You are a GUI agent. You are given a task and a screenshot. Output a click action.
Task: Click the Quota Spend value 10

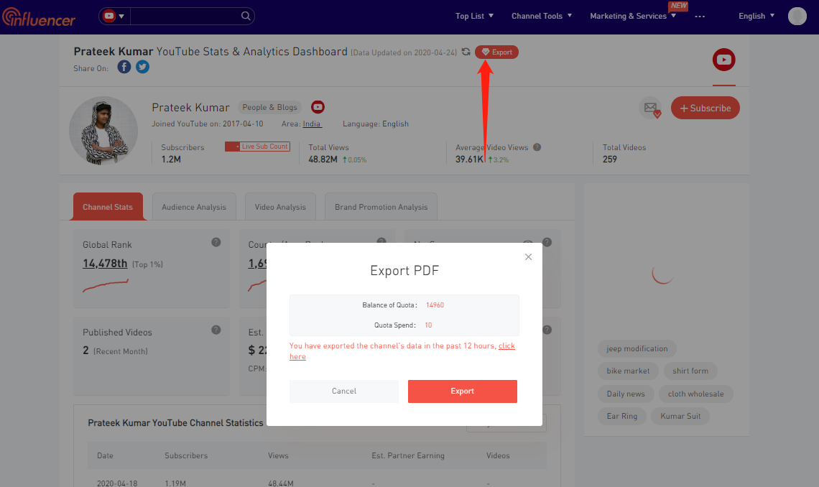(428, 325)
